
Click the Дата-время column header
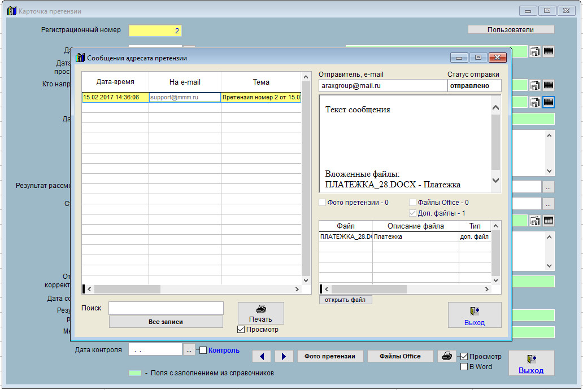coord(115,82)
